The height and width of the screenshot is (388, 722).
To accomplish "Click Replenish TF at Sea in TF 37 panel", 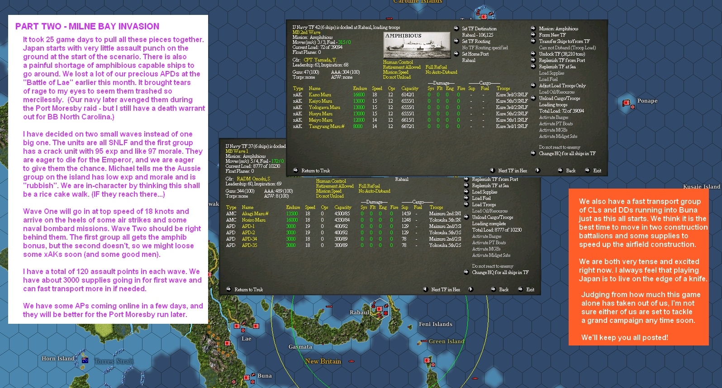I will (466, 185).
